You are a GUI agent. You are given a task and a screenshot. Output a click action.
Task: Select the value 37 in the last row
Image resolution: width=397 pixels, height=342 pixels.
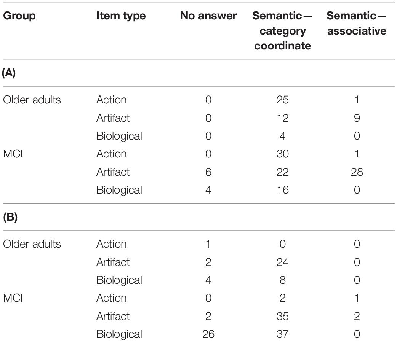283,334
